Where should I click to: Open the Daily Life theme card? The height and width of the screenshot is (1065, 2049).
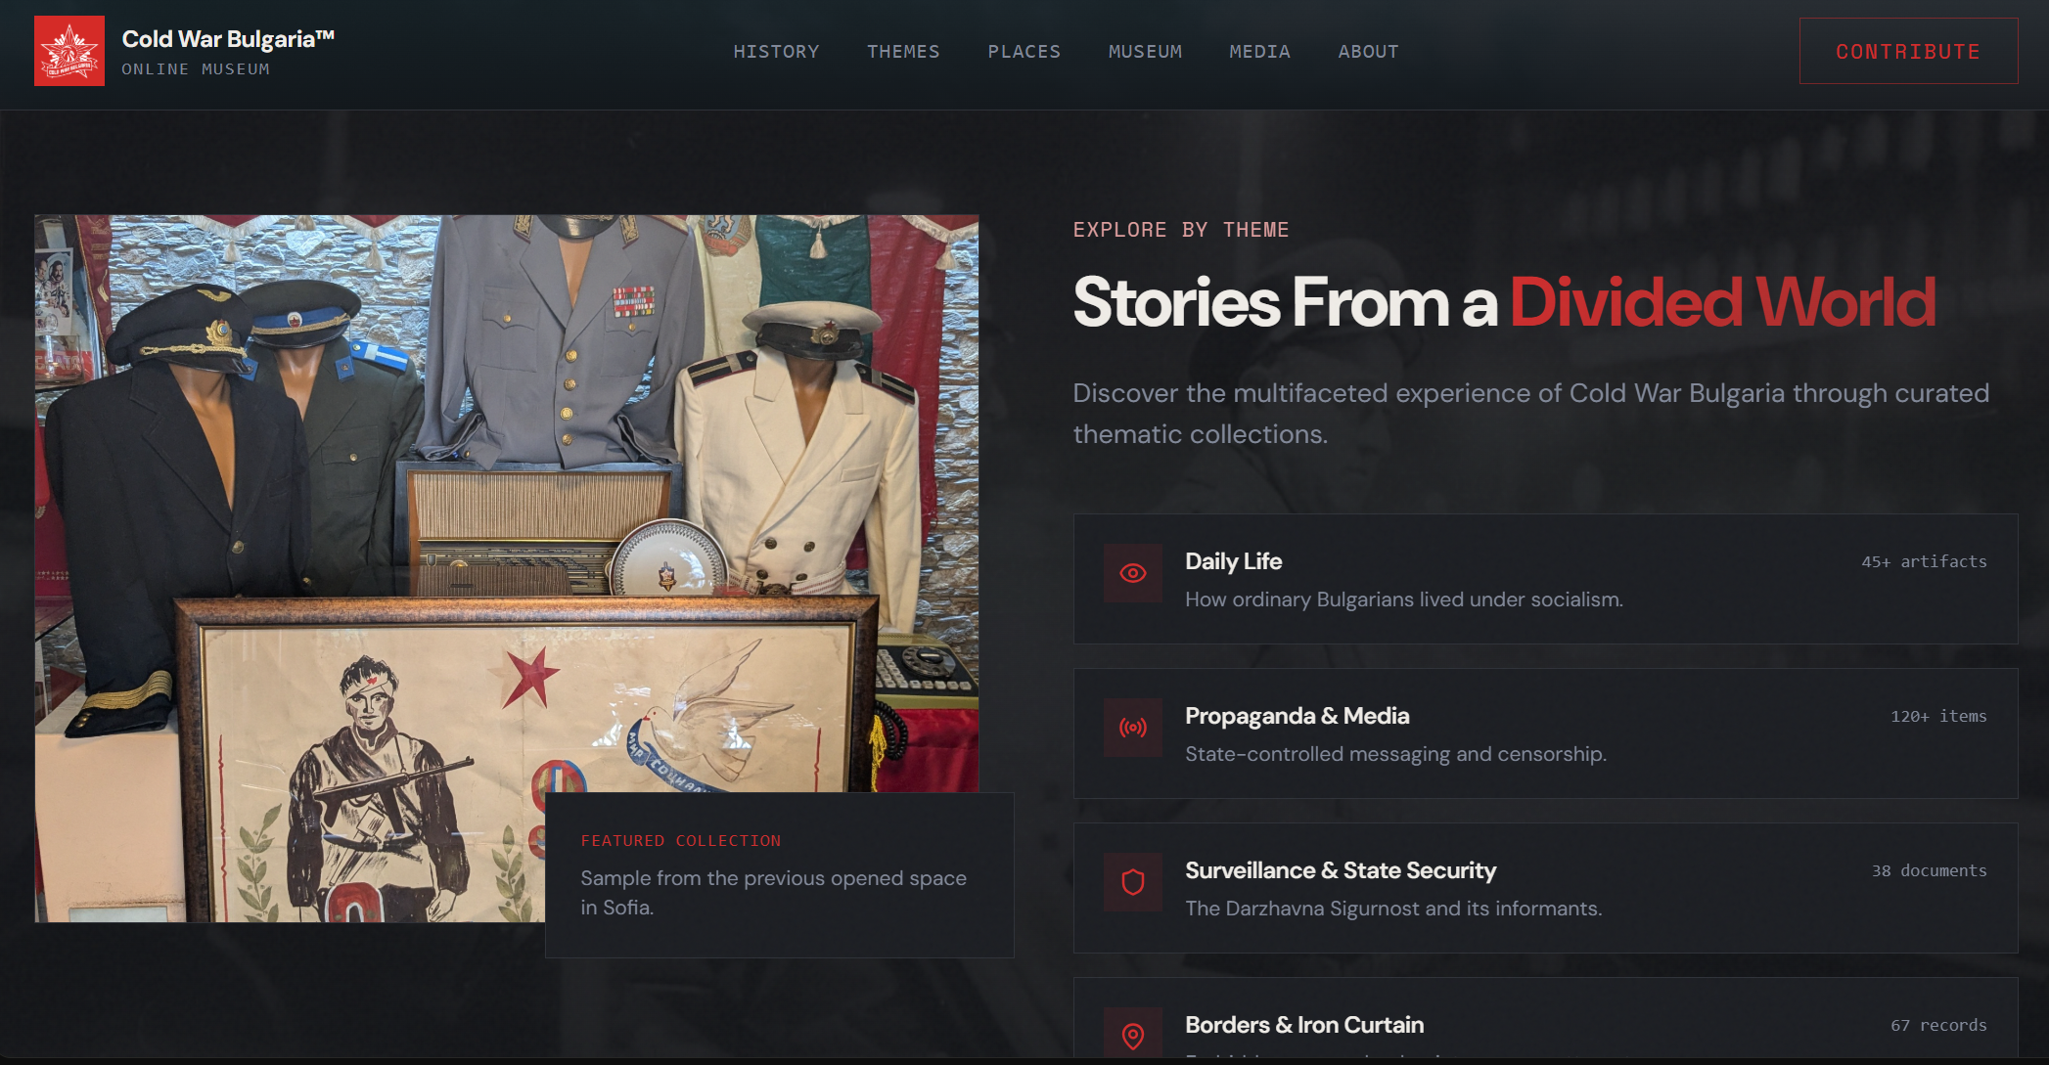pos(1544,579)
